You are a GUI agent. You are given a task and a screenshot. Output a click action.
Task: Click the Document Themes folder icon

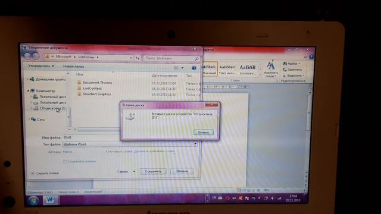pyautogui.click(x=79, y=82)
